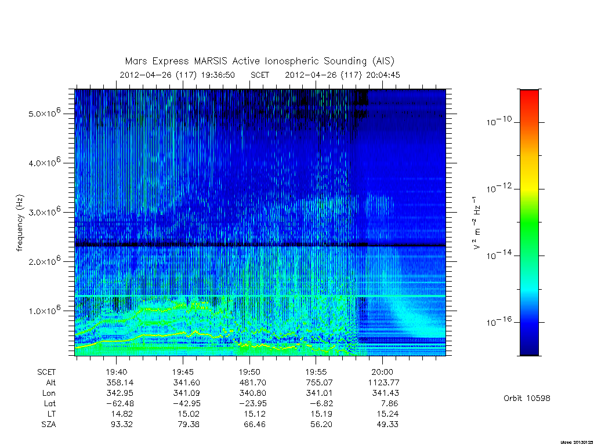Click the 1.0×10^6 frequency tick label
Viewport: 594px width, 445px height.
44,310
